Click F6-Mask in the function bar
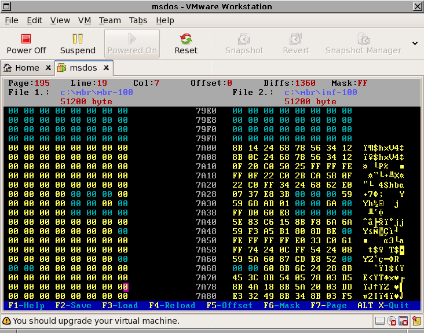This screenshot has width=424, height=333. tap(282, 305)
